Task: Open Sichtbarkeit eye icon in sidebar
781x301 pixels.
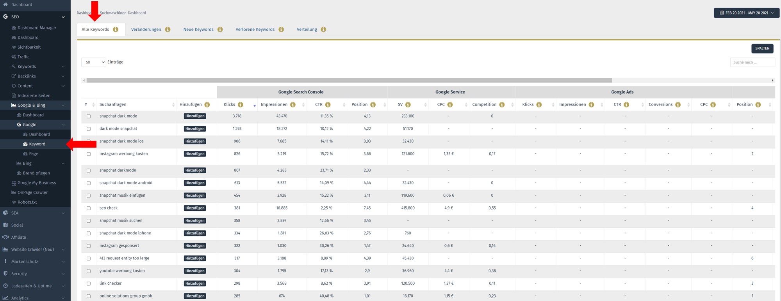Action: (14, 47)
